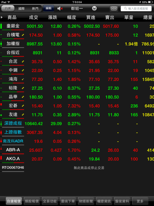
Task: Select the 群組一 group title
Action: coord(77,9)
